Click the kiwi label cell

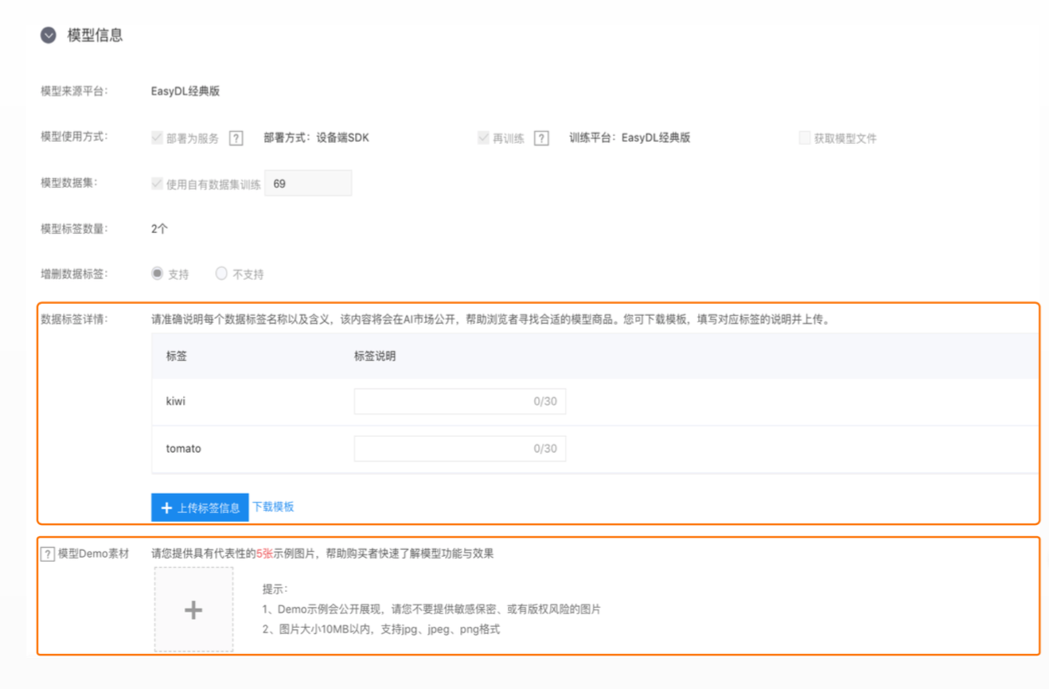[176, 401]
